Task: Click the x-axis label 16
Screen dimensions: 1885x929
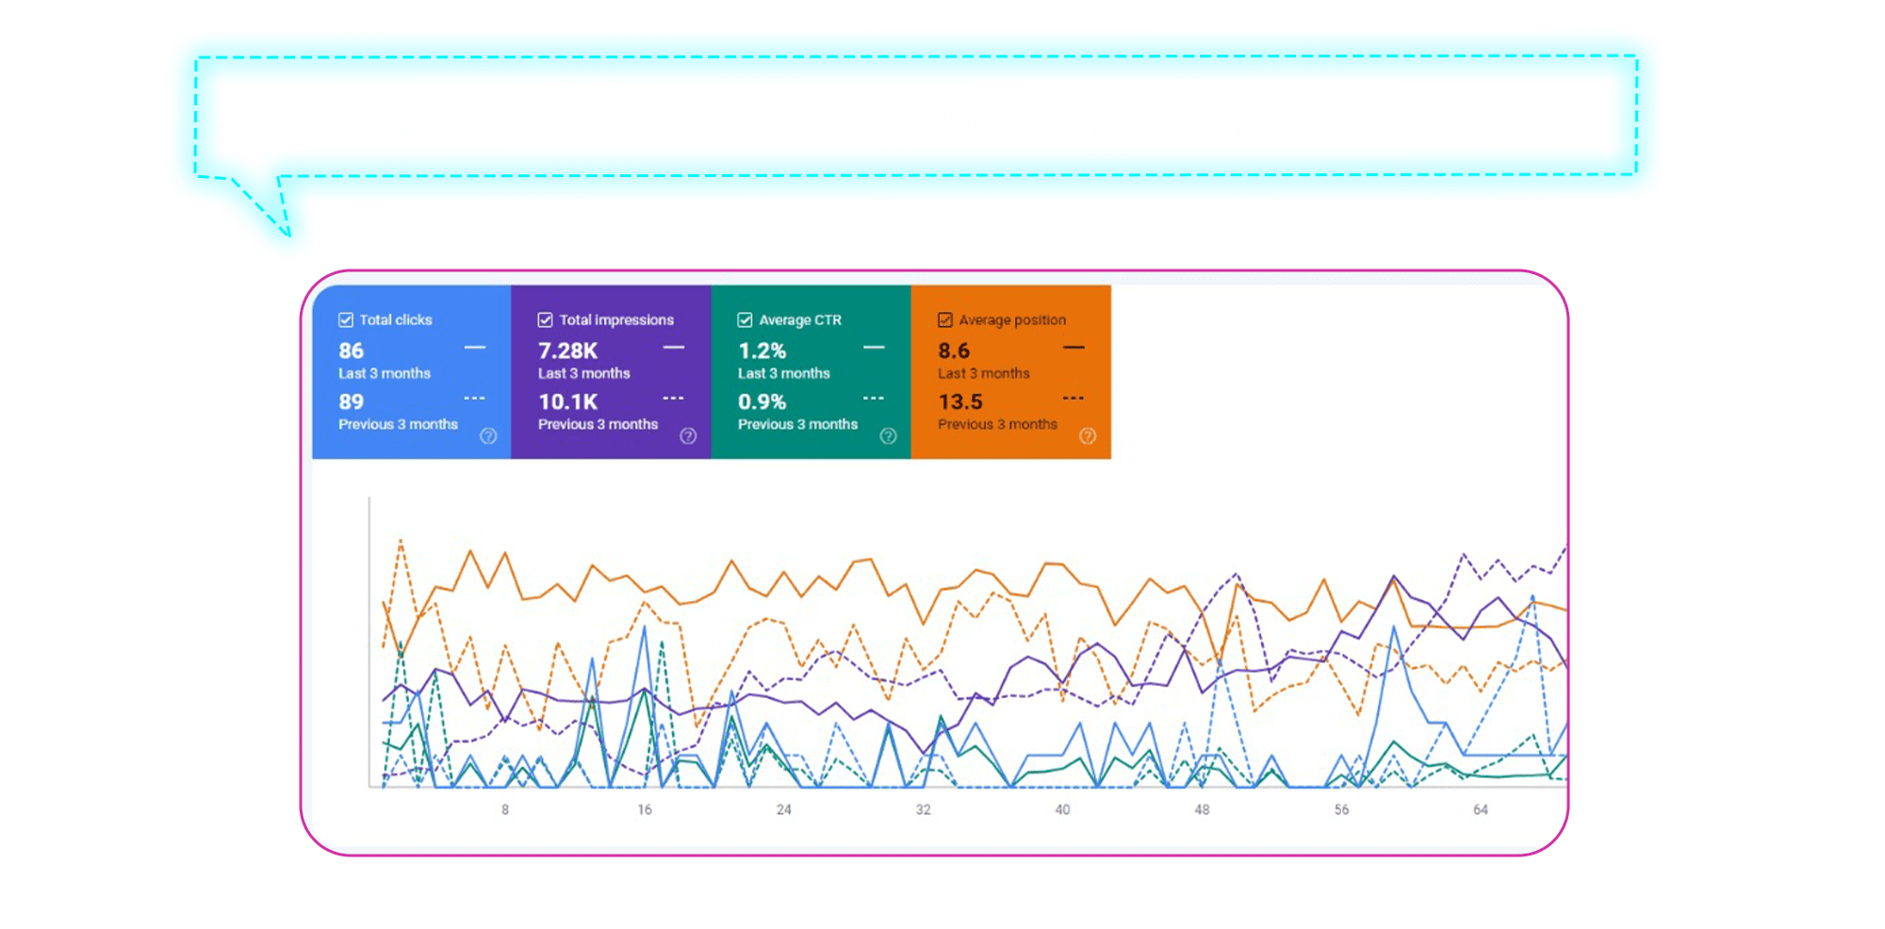Action: [x=645, y=809]
